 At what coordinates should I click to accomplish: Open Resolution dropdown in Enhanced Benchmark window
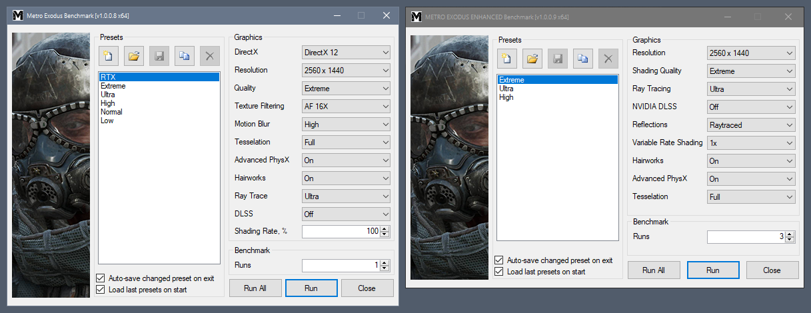point(751,53)
